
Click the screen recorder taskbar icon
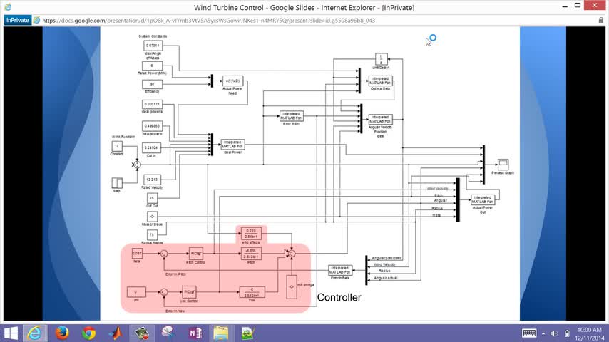pyautogui.click(x=141, y=333)
